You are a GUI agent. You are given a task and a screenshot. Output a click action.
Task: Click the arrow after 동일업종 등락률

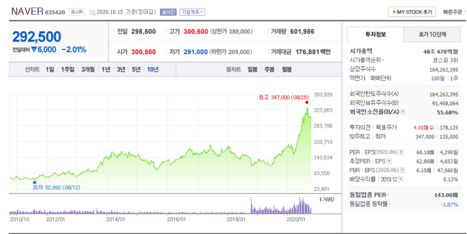tap(391, 204)
